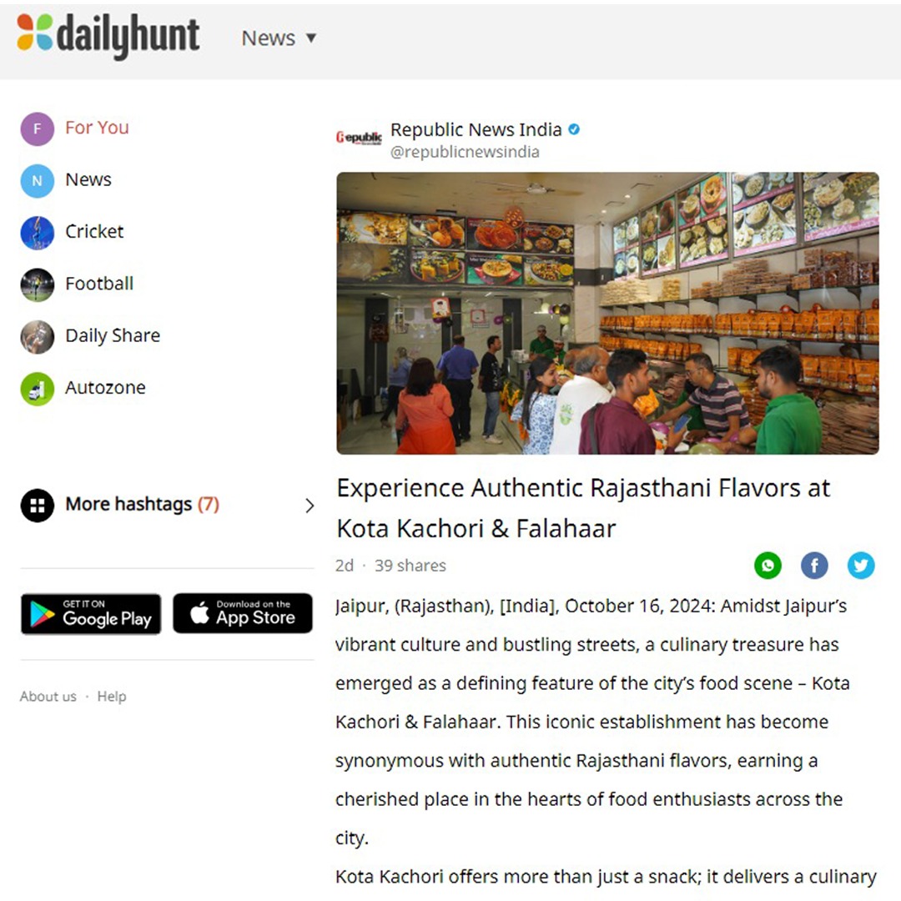Click the Kota Kachori shop photo
Viewport: 901px width, 901px height.
[607, 313]
